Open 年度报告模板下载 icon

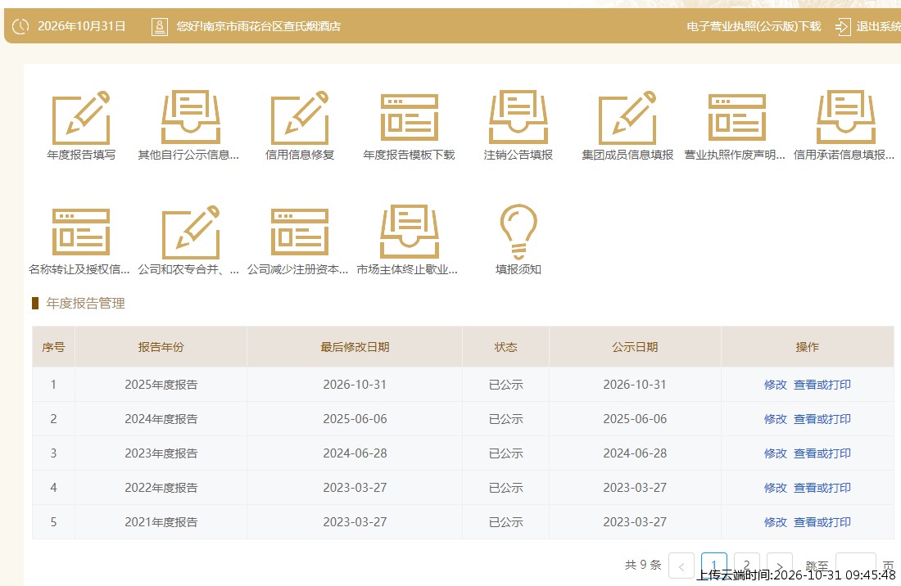409,118
